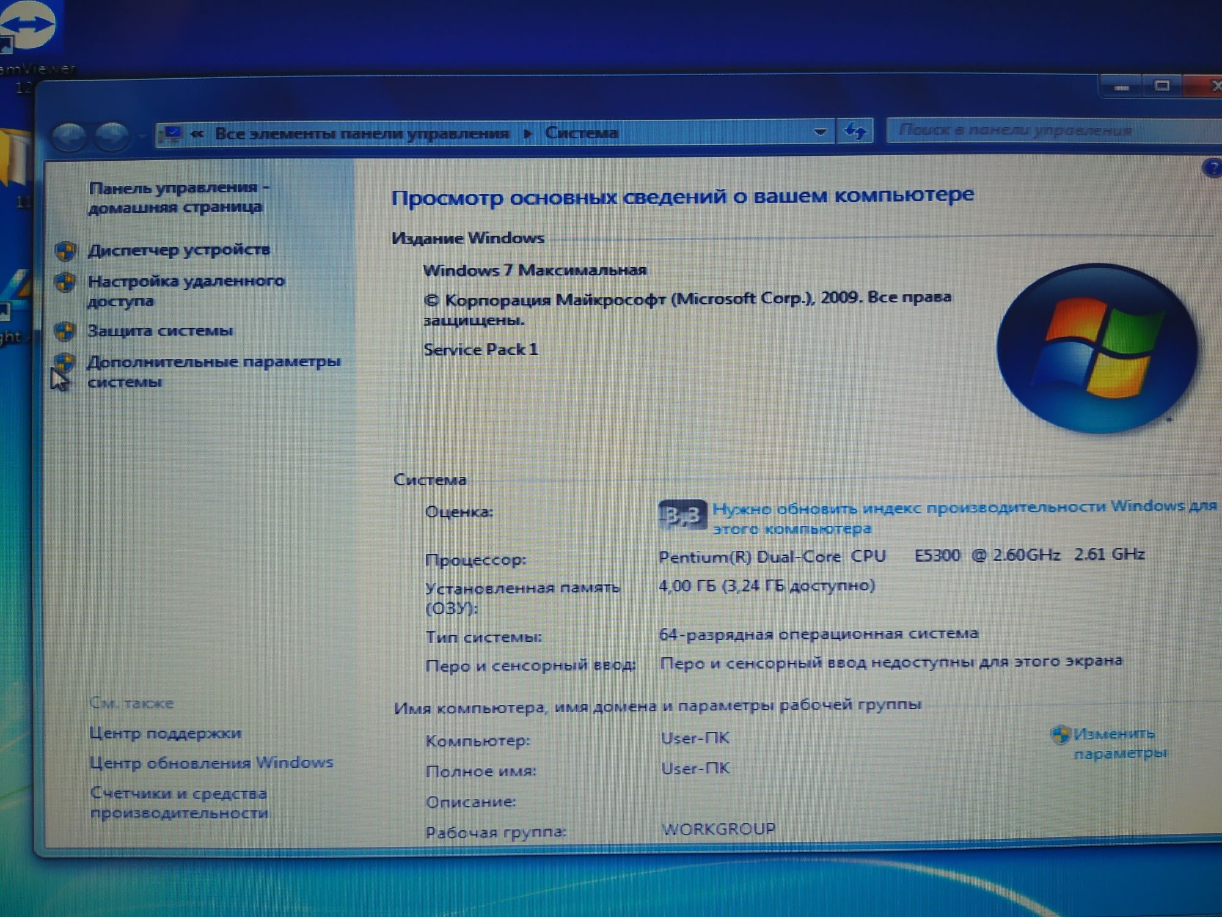Viewport: 1222px width, 917px height.
Task: Click the page heading Просмотр основных сведений
Action: 682,196
